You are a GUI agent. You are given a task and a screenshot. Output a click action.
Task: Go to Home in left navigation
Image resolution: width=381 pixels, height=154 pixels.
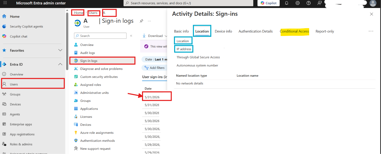(15, 16)
